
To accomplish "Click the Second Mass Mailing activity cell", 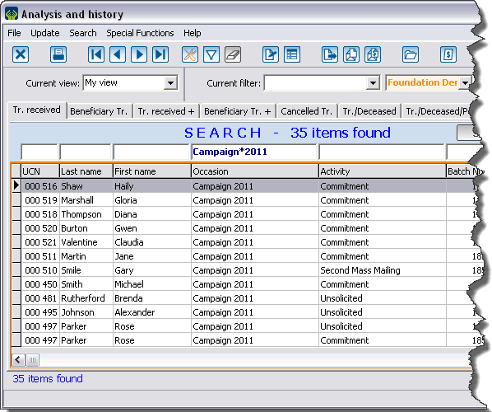I will pyautogui.click(x=383, y=270).
